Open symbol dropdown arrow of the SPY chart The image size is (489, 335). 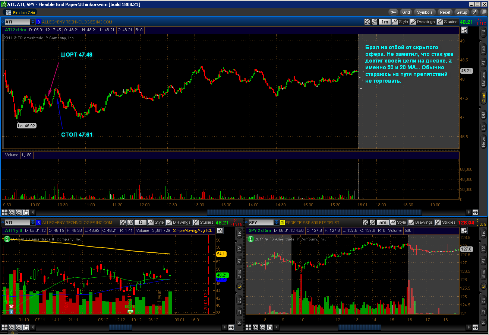tap(276, 223)
